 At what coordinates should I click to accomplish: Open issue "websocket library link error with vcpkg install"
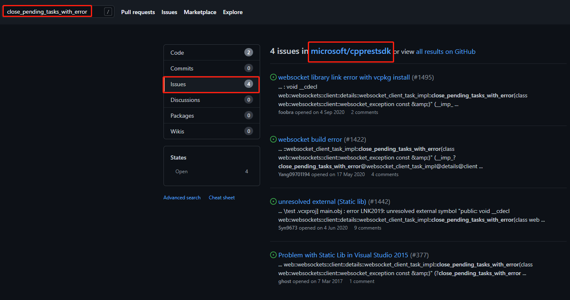click(x=344, y=77)
